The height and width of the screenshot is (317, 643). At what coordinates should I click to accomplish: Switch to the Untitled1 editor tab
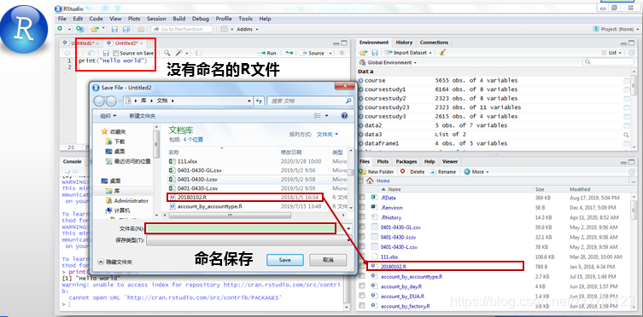(80, 43)
